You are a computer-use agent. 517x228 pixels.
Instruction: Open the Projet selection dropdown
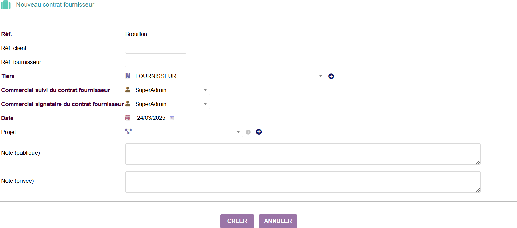point(187,132)
